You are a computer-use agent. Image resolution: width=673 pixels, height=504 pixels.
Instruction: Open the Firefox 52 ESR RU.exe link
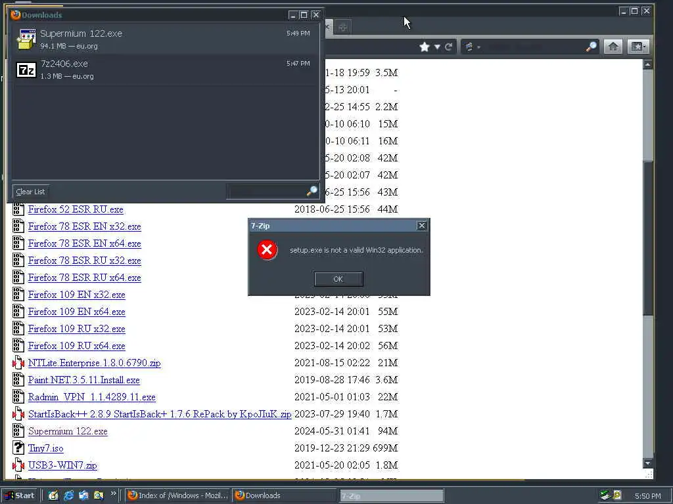coord(76,209)
